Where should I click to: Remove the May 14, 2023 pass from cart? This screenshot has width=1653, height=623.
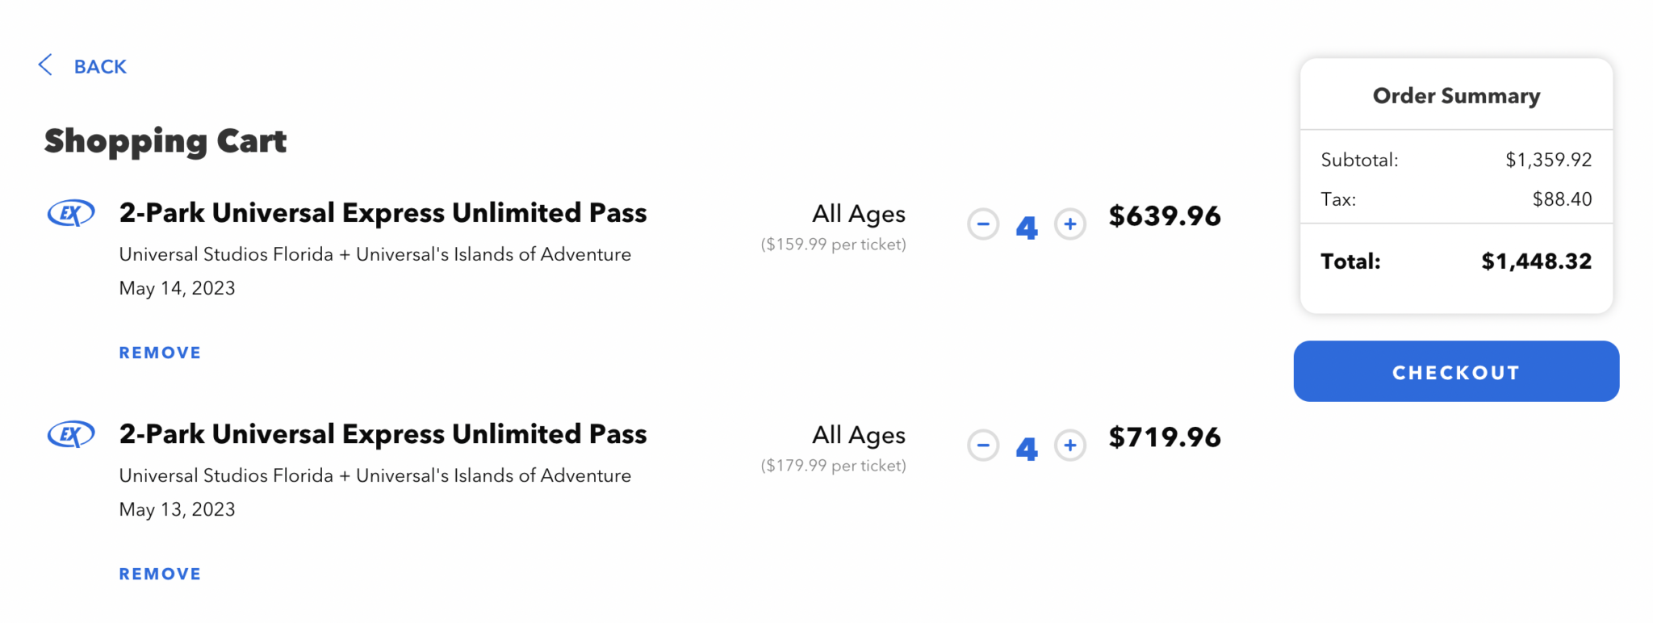click(159, 353)
